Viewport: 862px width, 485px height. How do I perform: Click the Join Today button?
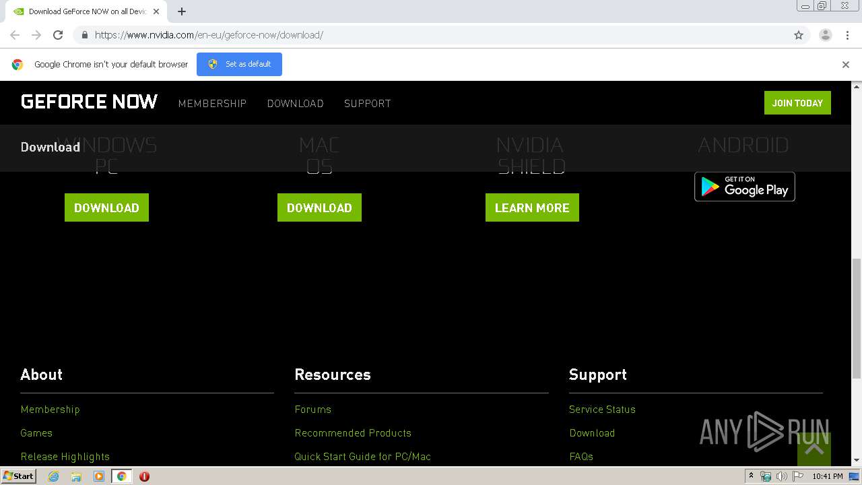[797, 103]
